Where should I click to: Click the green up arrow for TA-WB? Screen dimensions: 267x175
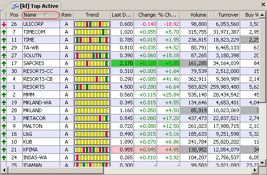coord(4,48)
